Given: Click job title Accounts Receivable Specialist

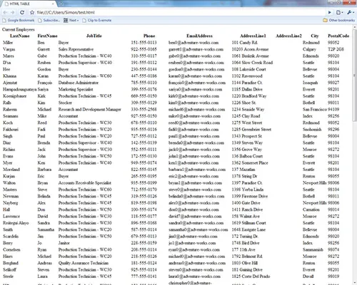Looking at the screenshot, I should pyautogui.click(x=85, y=183).
